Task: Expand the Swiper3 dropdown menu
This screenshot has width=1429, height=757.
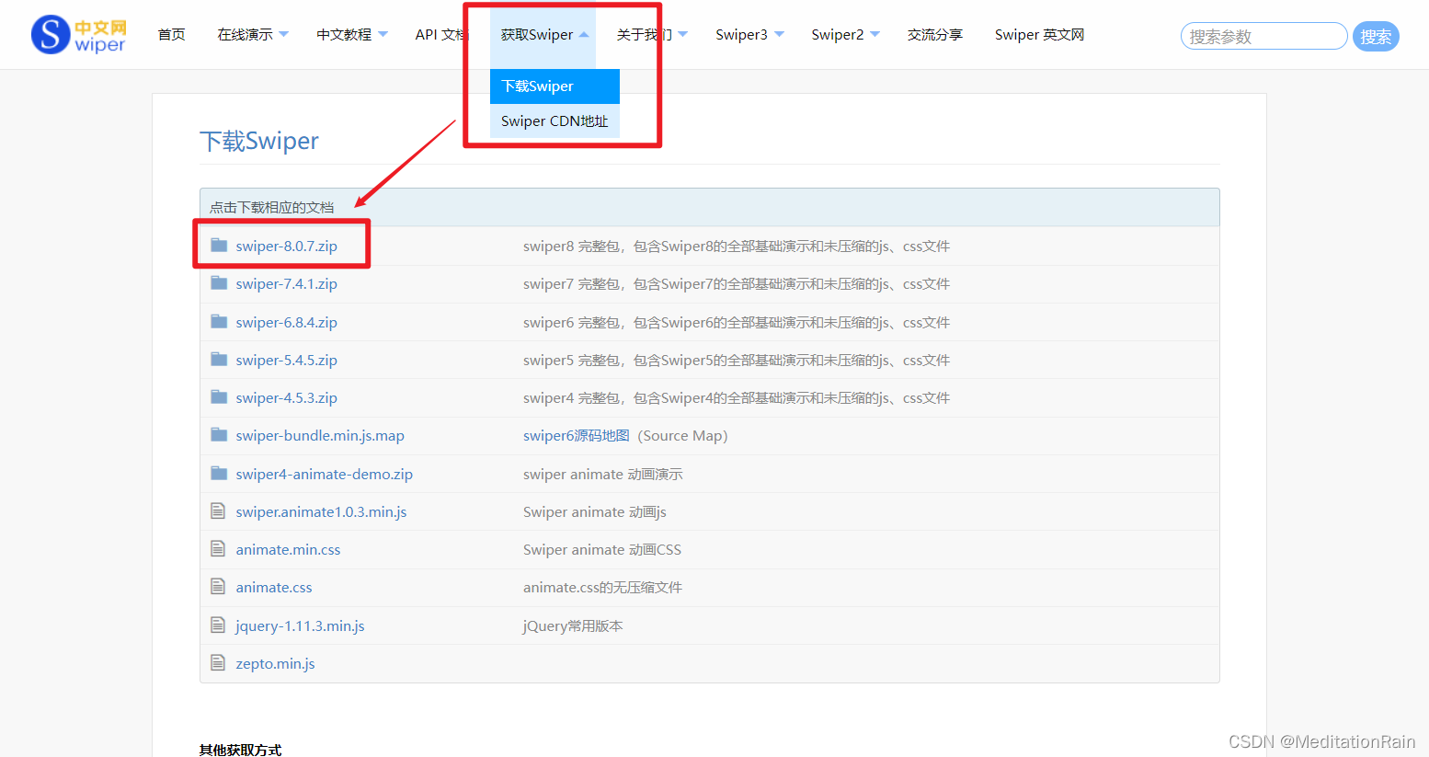Action: [749, 35]
